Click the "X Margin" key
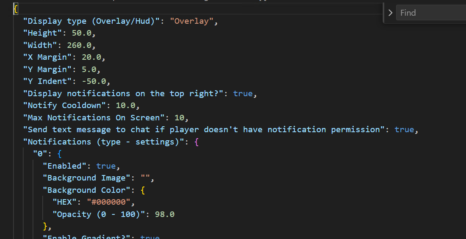Viewport: 466px width, 239px height. tap(47, 57)
